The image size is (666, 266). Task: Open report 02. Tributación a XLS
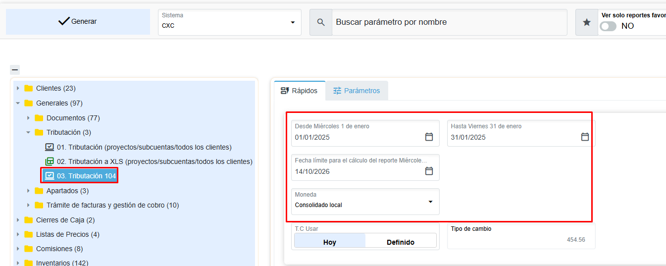pyautogui.click(x=154, y=161)
